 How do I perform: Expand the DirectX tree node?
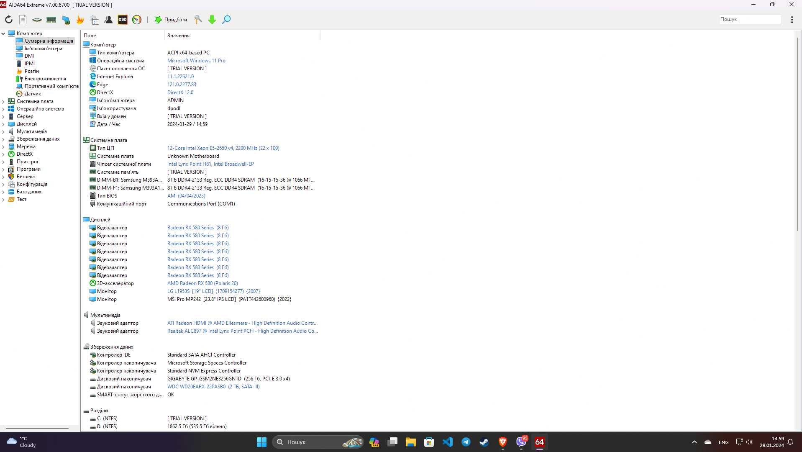(3, 154)
